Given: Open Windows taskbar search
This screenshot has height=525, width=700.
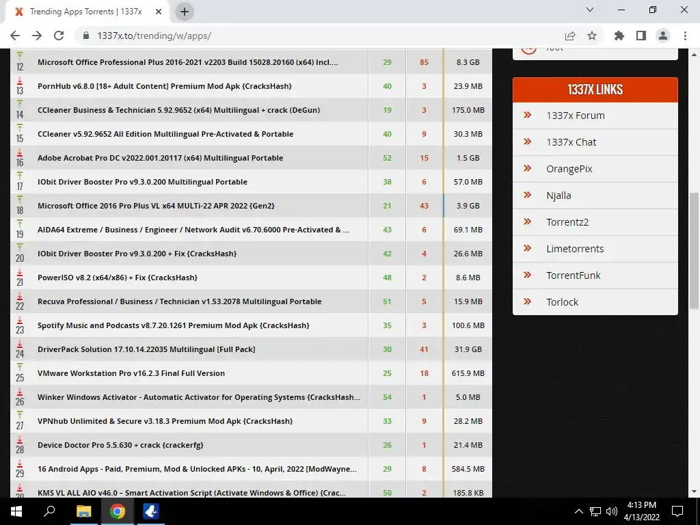Looking at the screenshot, I should [x=49, y=511].
